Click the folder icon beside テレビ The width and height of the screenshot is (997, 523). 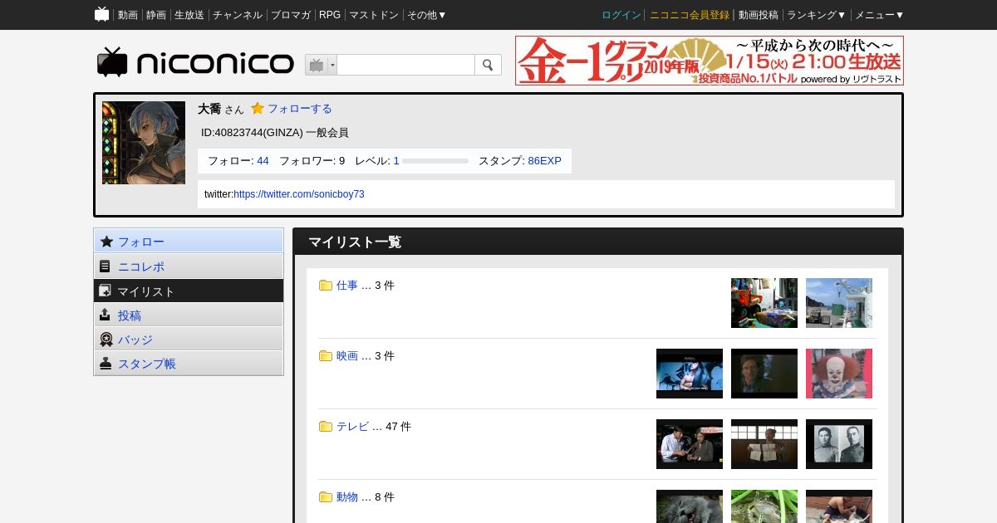click(326, 427)
